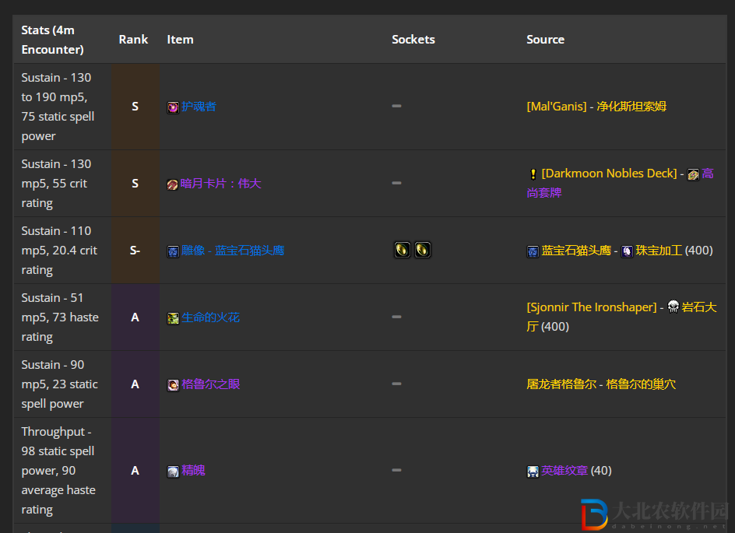Screen dimensions: 735x533
Task: Click the 蓝宝石猫头鹰 source icon
Action: (x=533, y=251)
